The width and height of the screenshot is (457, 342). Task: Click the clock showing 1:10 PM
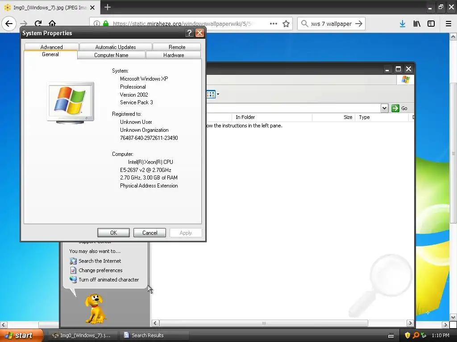[x=440, y=335]
